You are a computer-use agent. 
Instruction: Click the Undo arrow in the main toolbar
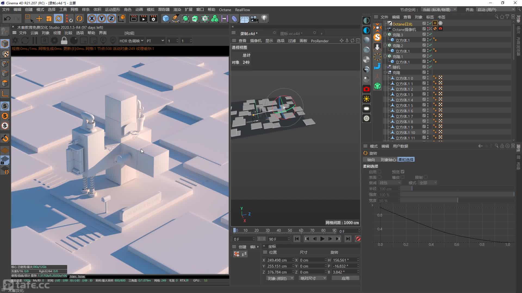point(7,18)
